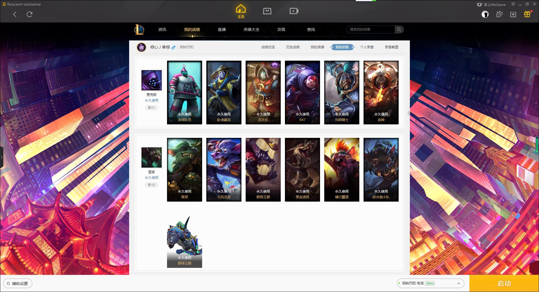Viewport: 539px width, 292px height.
Task: Click the 6/10 skin count badge
Action: pos(152,185)
